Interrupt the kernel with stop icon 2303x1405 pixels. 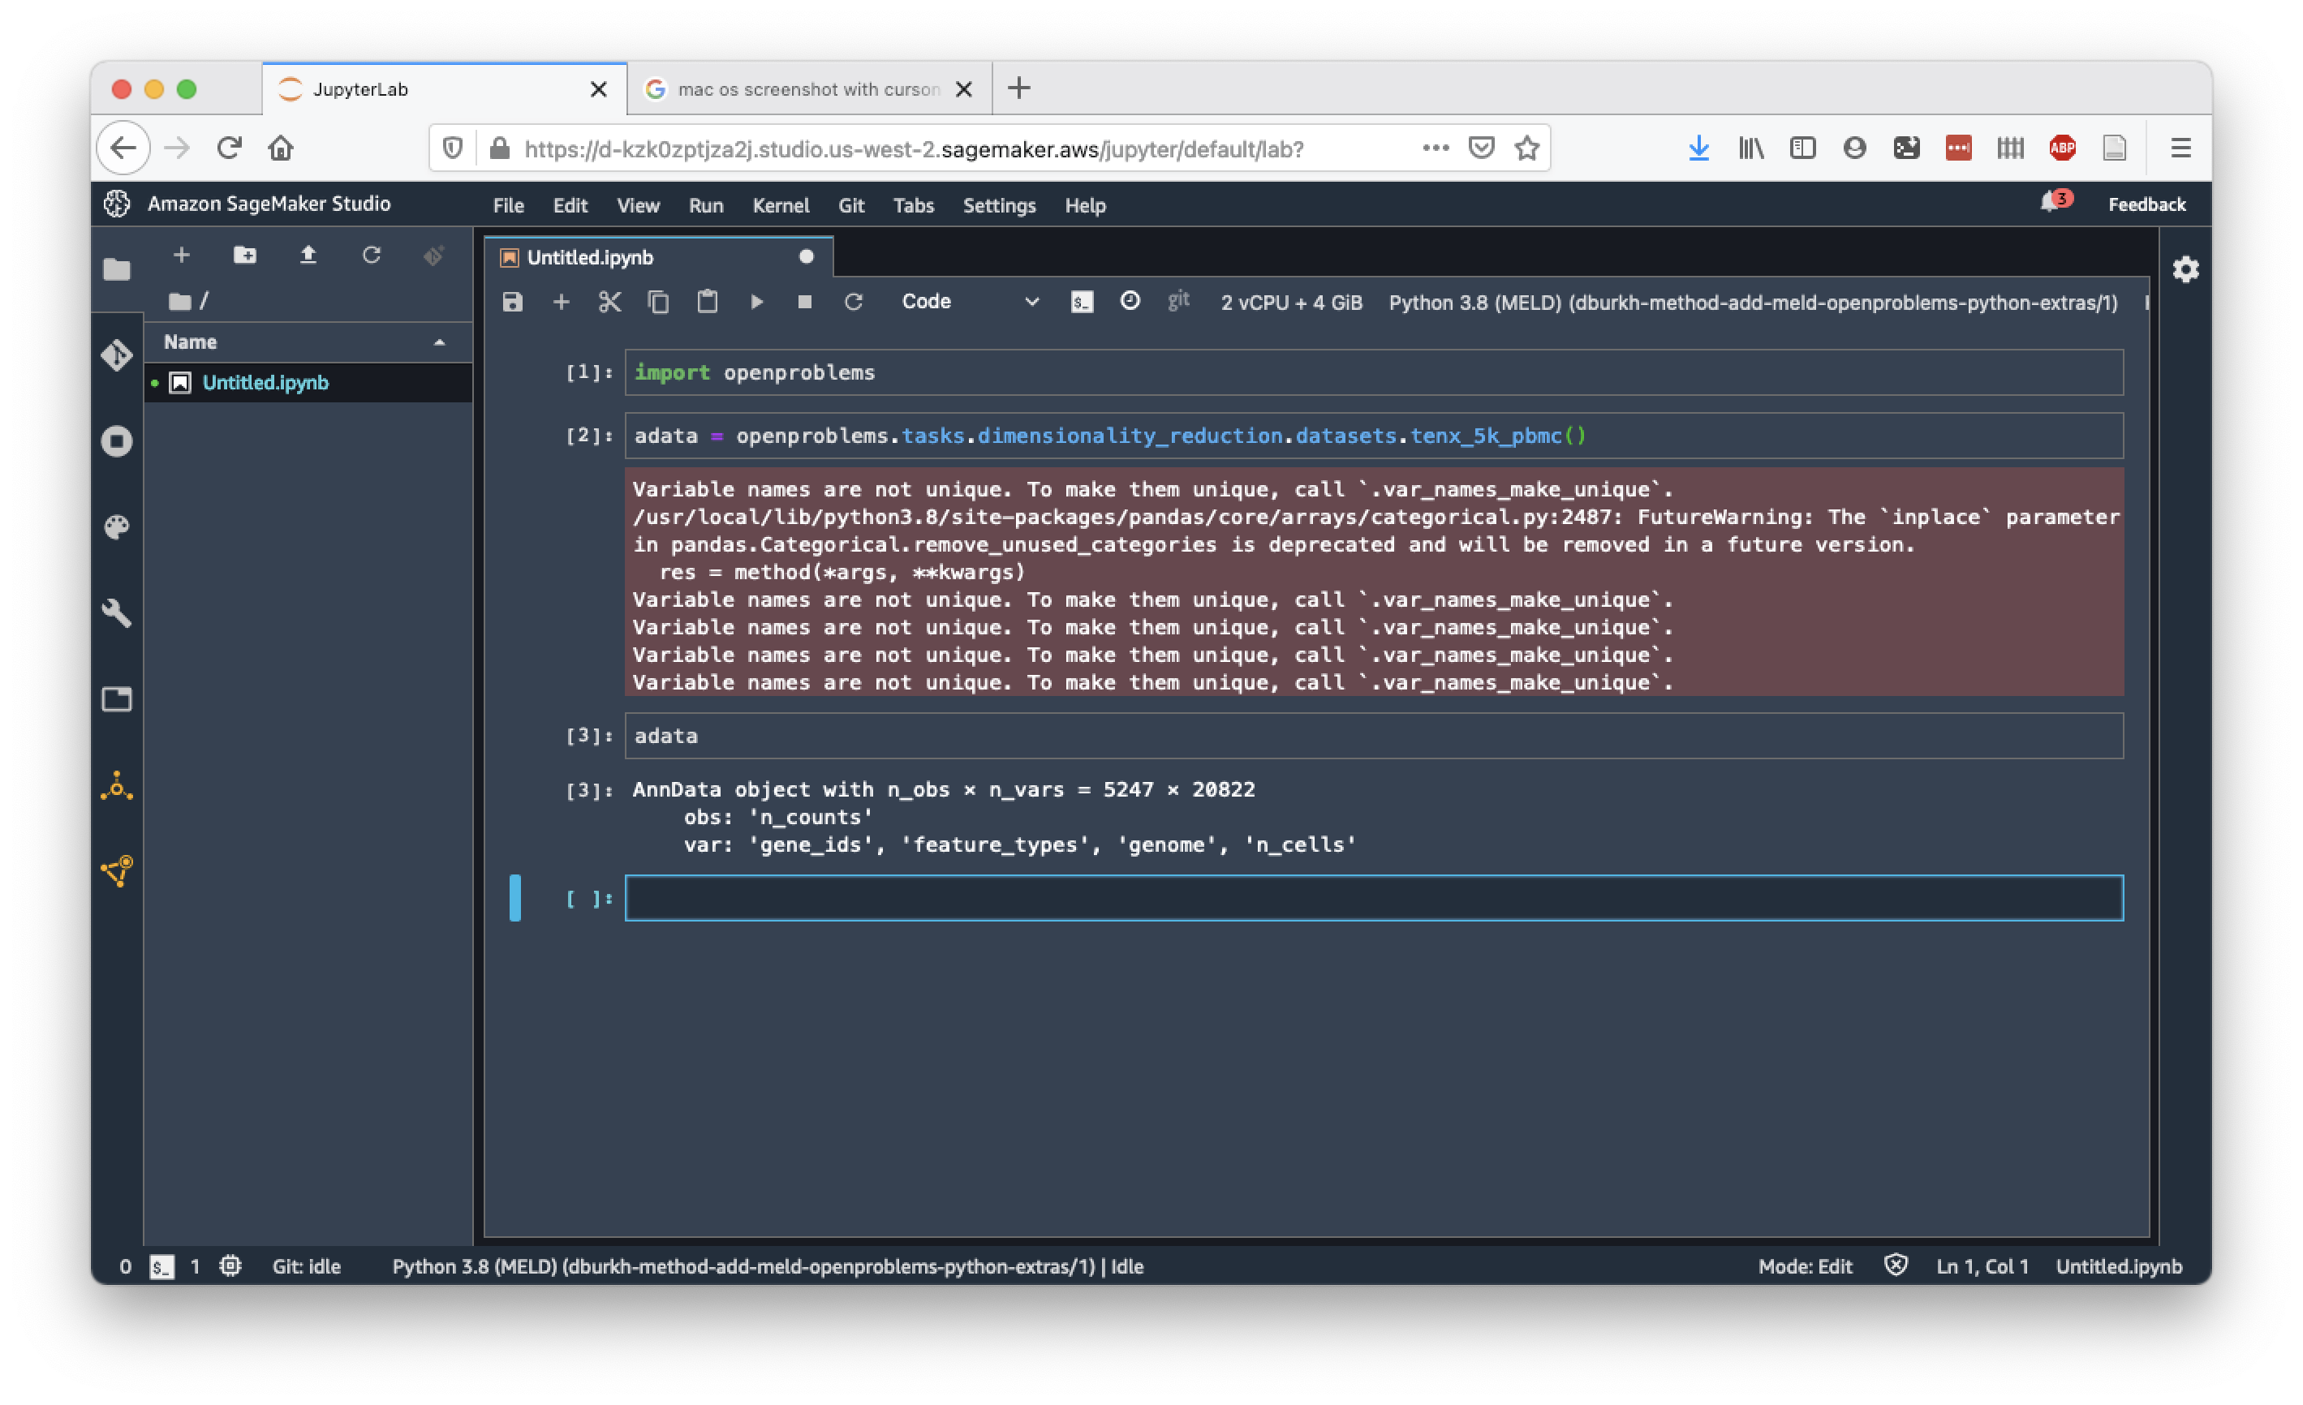tap(805, 302)
